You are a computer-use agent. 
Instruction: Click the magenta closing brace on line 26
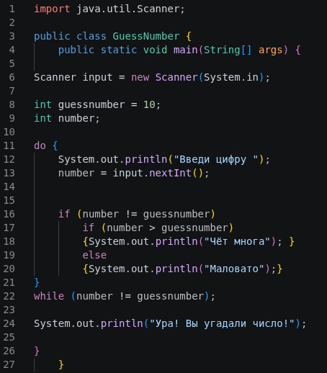(x=37, y=351)
